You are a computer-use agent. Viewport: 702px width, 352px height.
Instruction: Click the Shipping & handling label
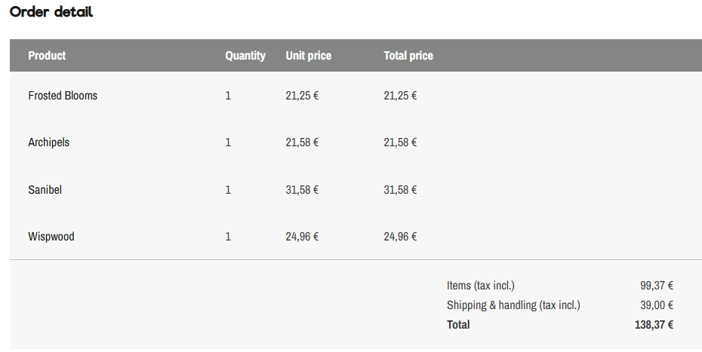(x=513, y=305)
